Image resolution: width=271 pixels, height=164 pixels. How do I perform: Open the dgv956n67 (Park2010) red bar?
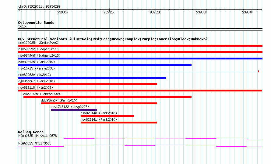(x=99, y=103)
